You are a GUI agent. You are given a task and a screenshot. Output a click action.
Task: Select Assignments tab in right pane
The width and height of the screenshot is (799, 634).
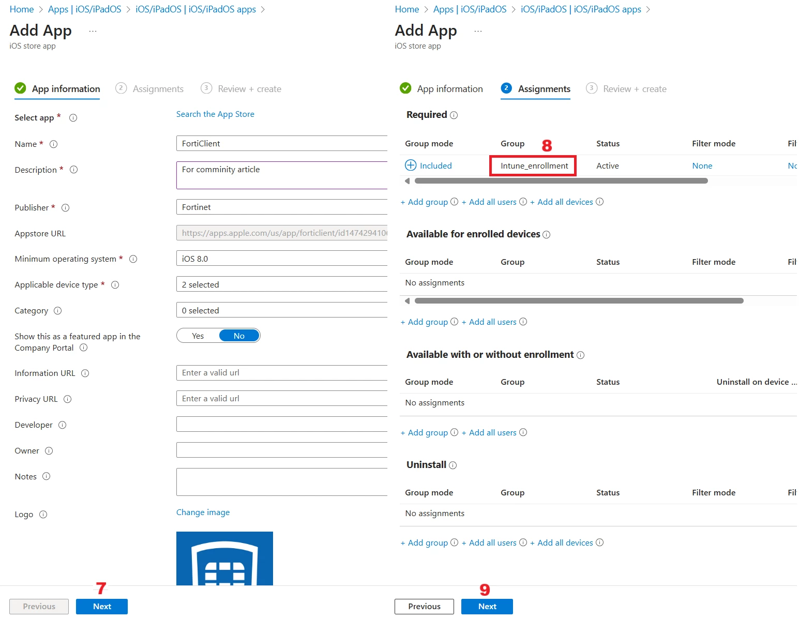[x=536, y=89]
